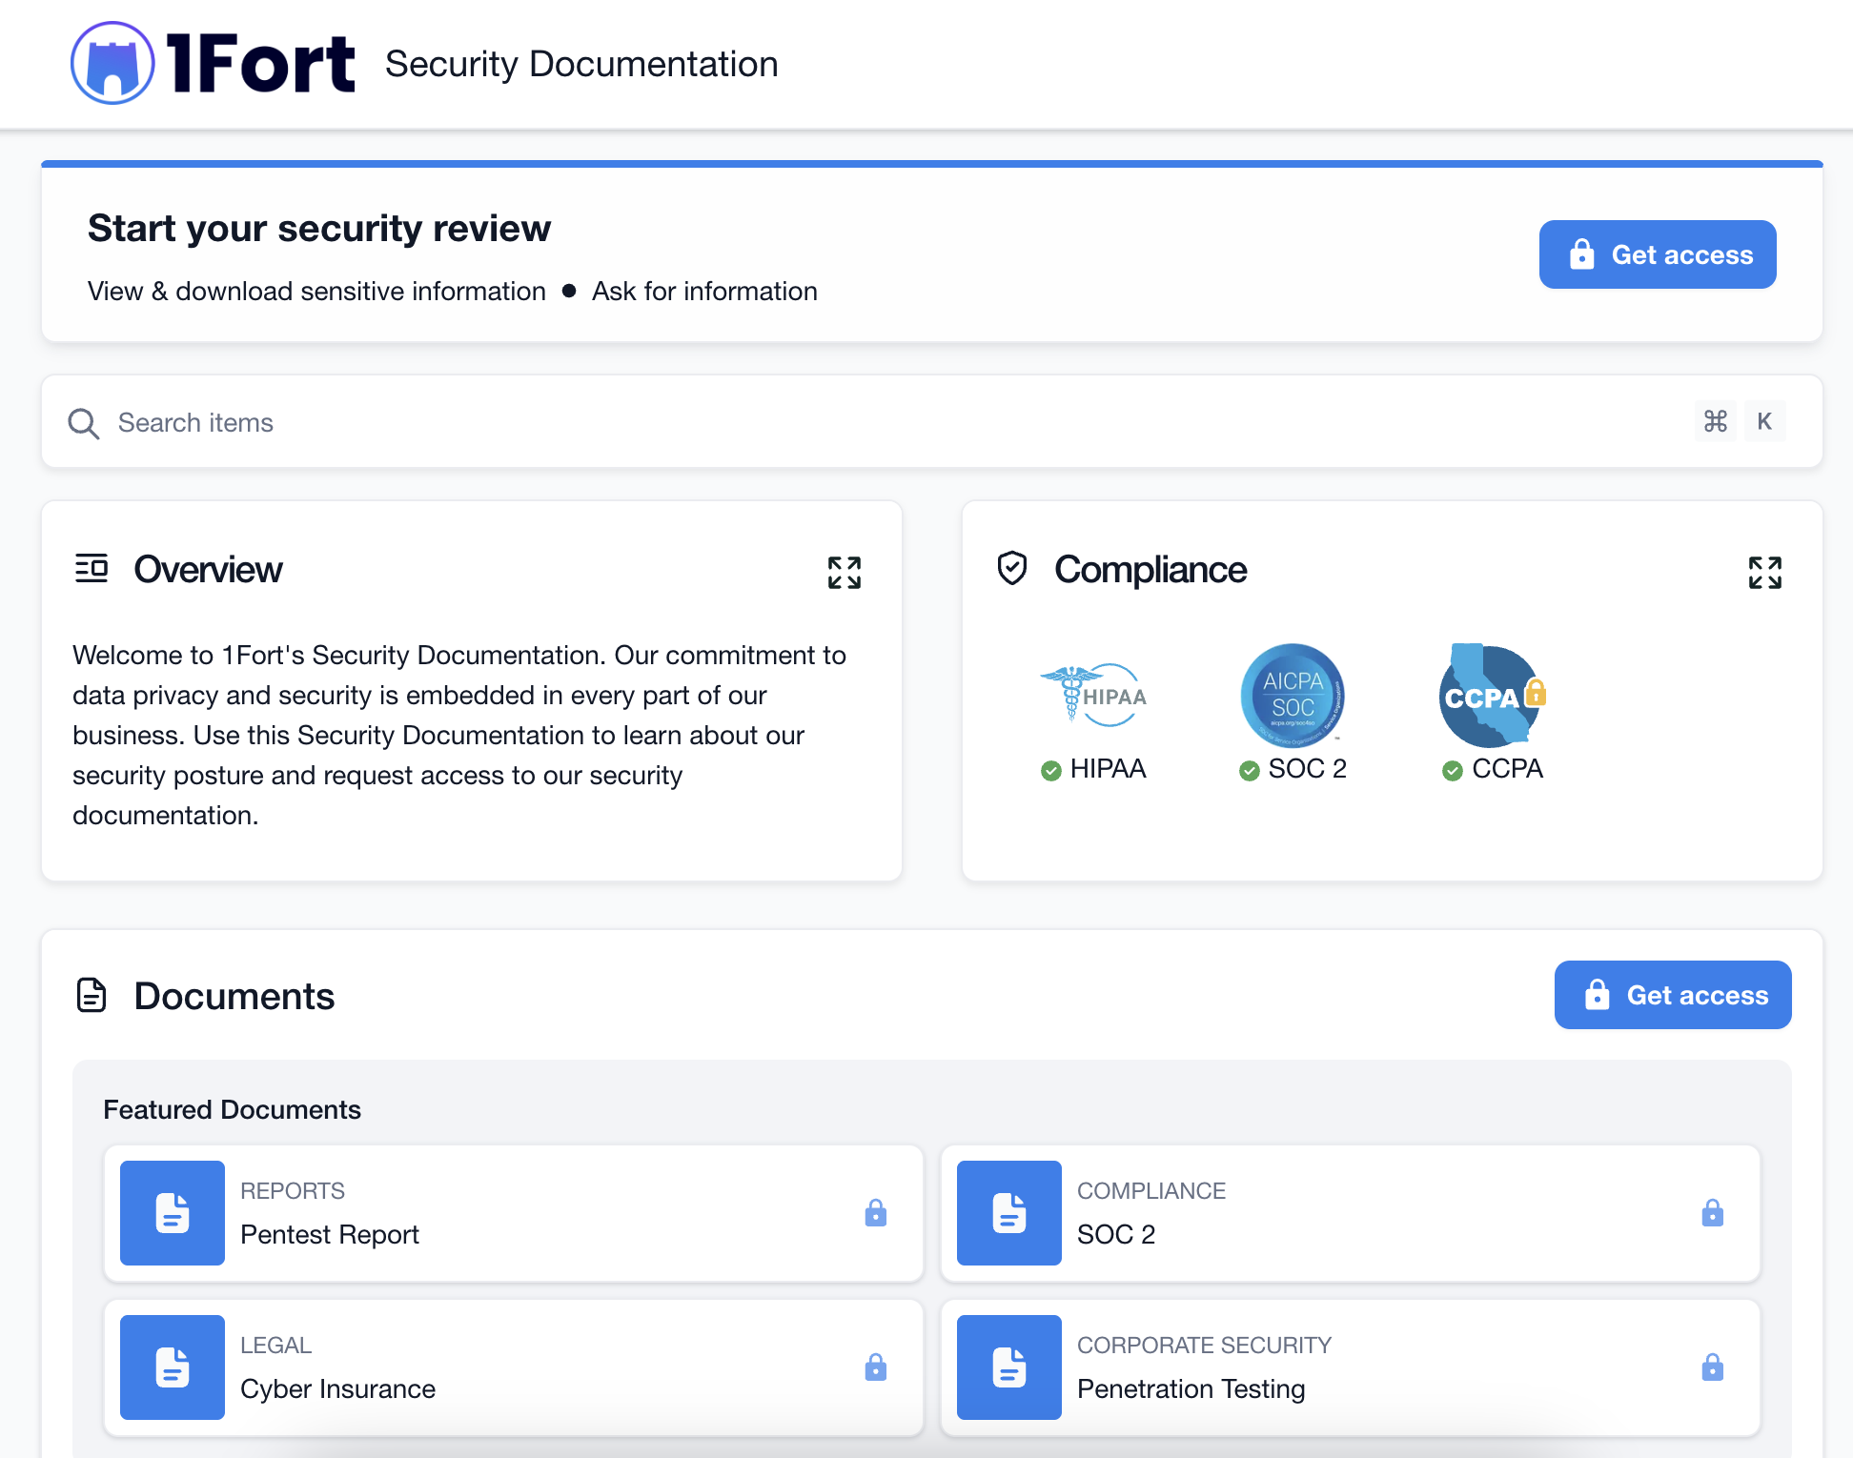Open the HIPAA compliance badge
This screenshot has width=1853, height=1458.
pyautogui.click(x=1093, y=696)
